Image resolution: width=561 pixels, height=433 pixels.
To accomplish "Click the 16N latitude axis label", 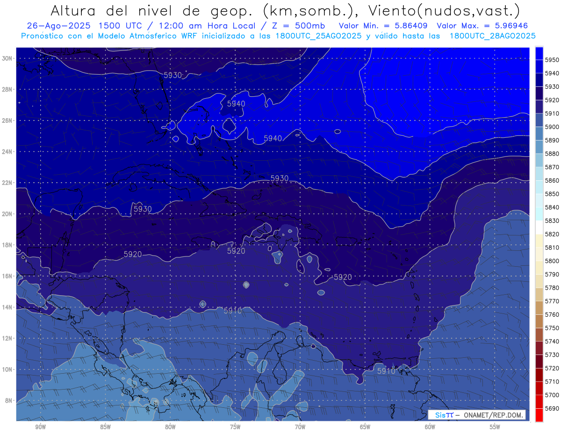I will point(7,276).
